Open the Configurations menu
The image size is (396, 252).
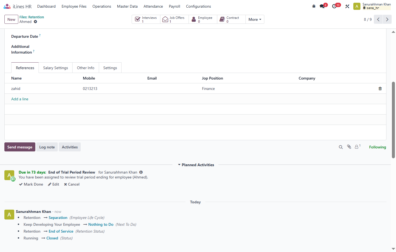[x=198, y=6]
